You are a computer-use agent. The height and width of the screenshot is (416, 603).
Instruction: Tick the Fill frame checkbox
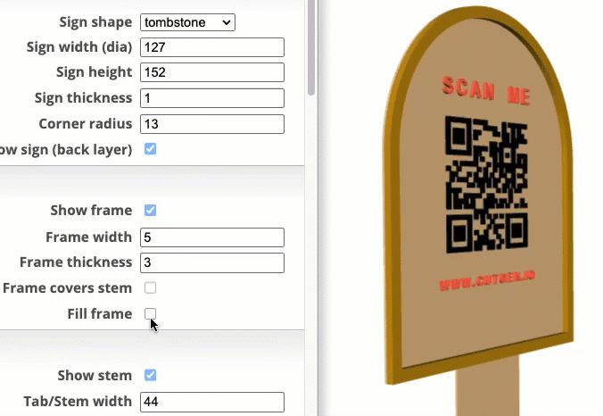pos(151,313)
